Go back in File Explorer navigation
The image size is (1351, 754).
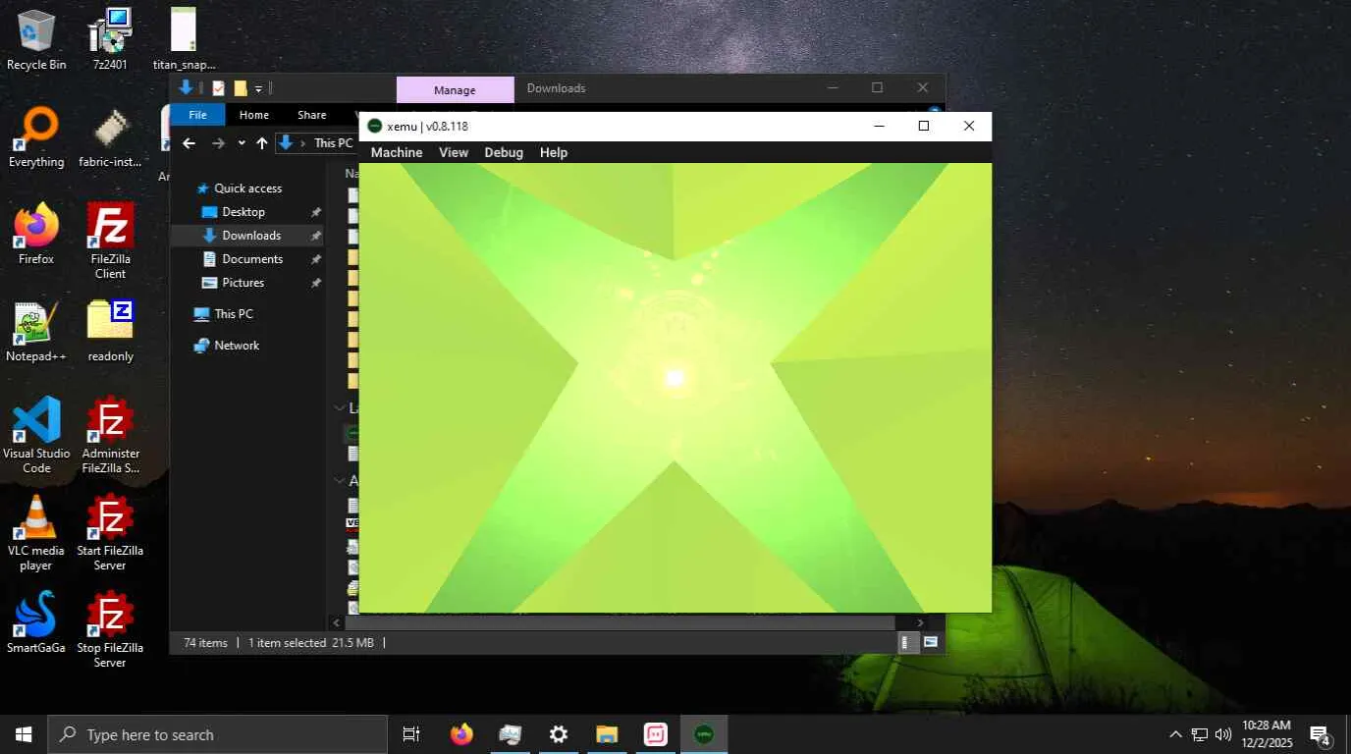click(x=189, y=143)
